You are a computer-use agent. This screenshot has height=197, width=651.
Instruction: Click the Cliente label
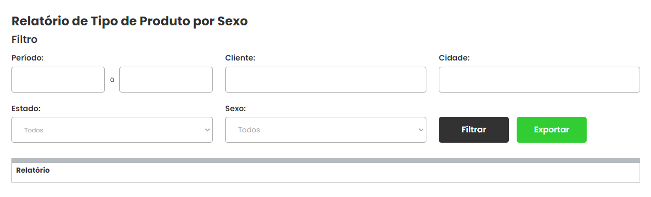tap(240, 58)
